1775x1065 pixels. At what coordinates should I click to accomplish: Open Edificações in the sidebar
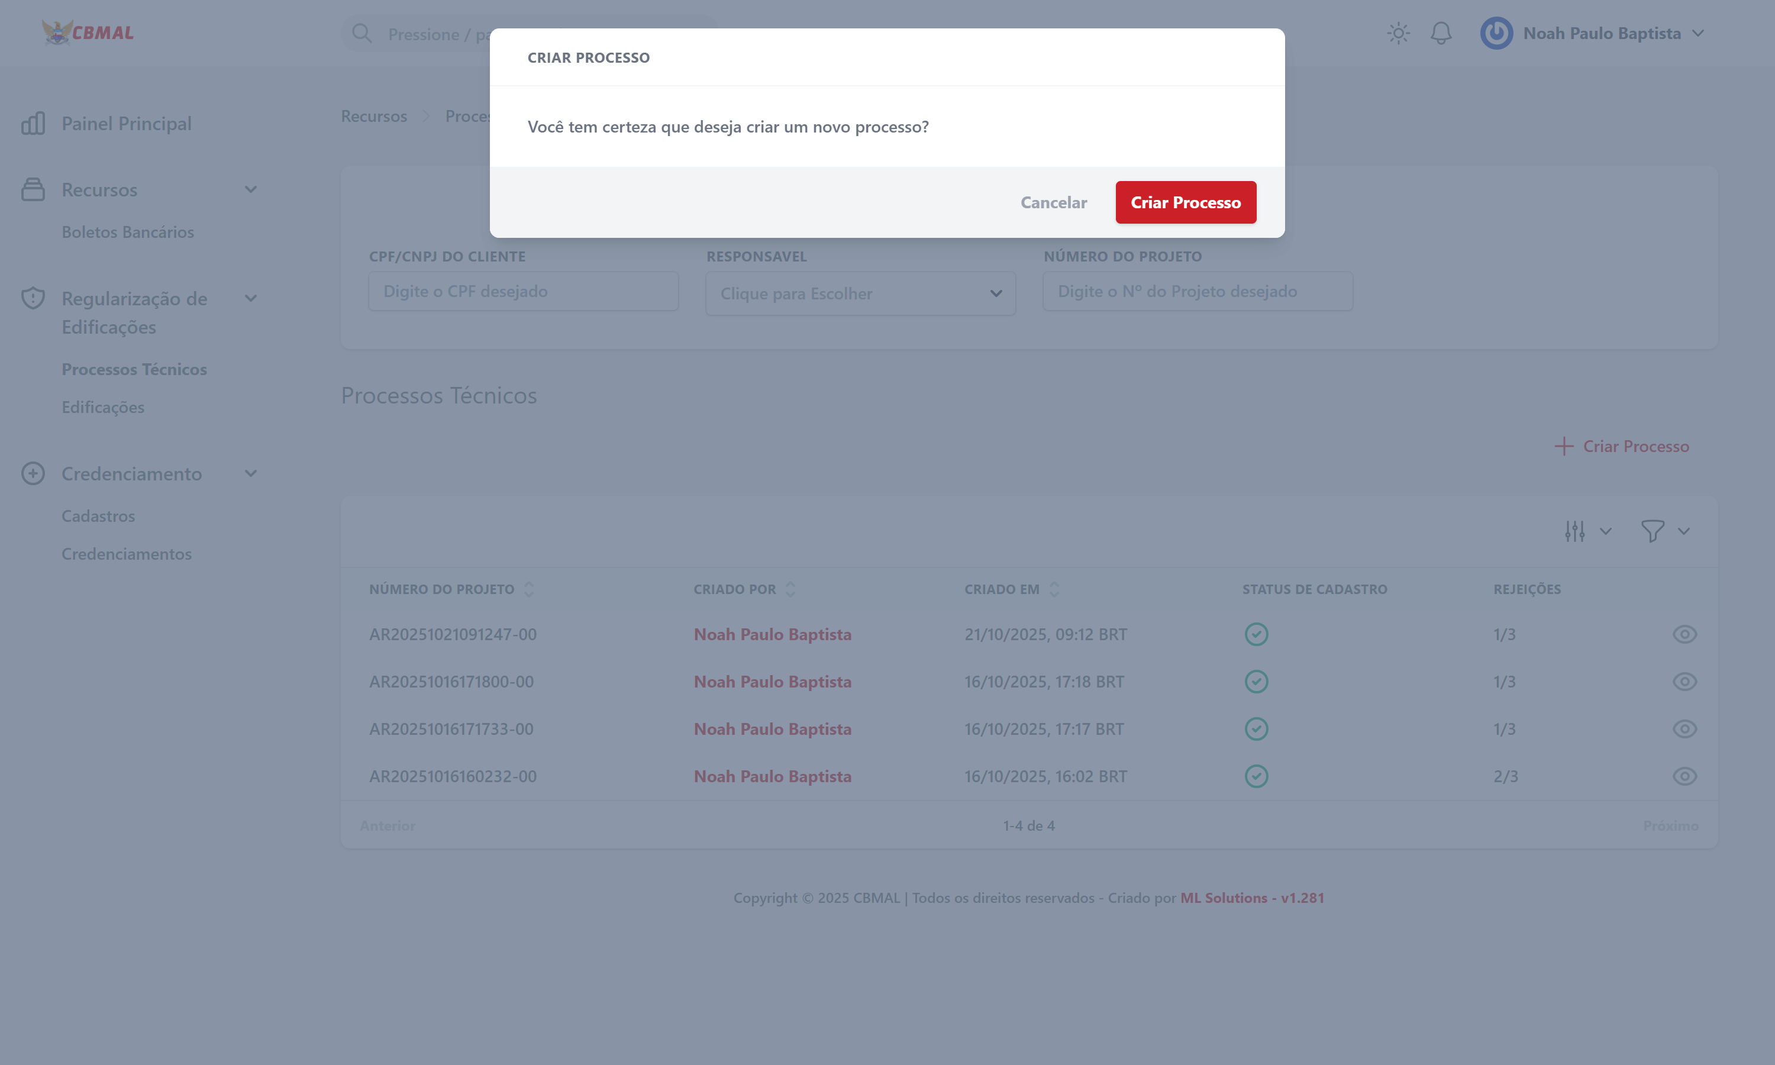pos(102,407)
